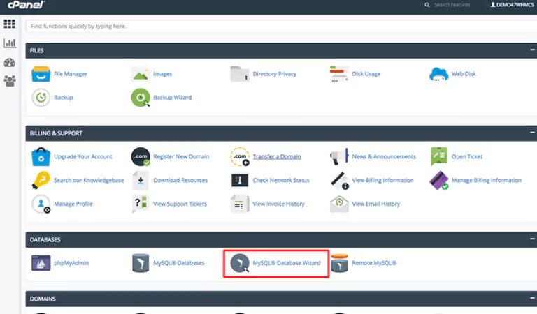Open the Check Network Status icon
Viewport: 537px width, 314px height.
240,180
